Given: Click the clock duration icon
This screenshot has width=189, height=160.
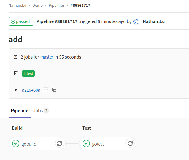Looking at the screenshot, I should [16, 57].
